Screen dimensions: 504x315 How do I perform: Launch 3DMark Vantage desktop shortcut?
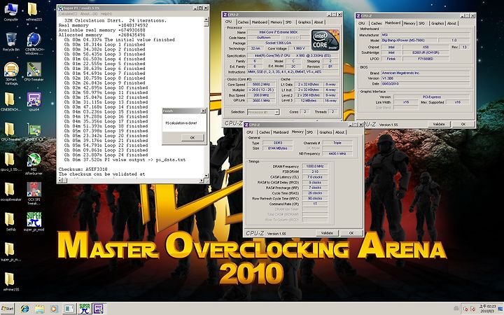[x=11, y=69]
